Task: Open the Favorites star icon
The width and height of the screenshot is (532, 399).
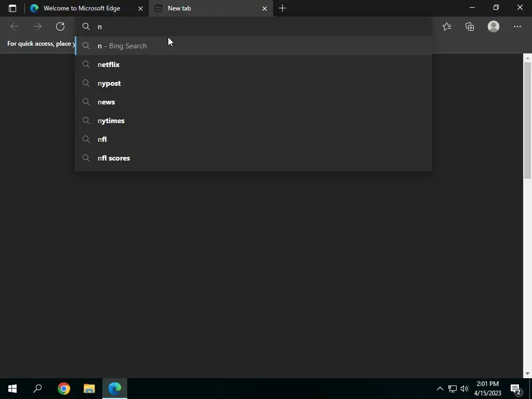Action: [447, 26]
